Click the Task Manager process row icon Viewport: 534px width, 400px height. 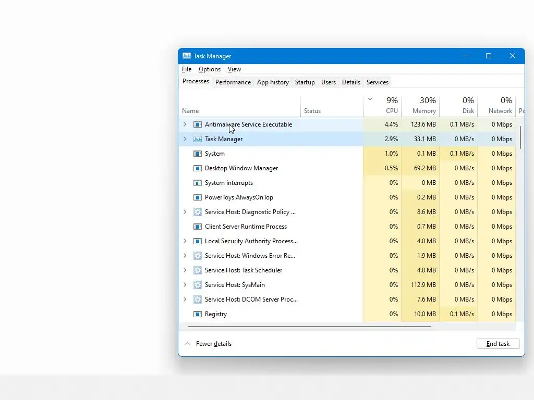pos(198,139)
